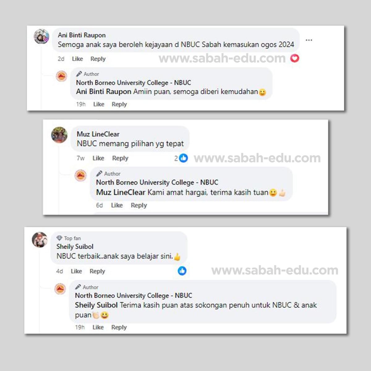Click the blue like reaction on Sheily's comment

(182, 271)
